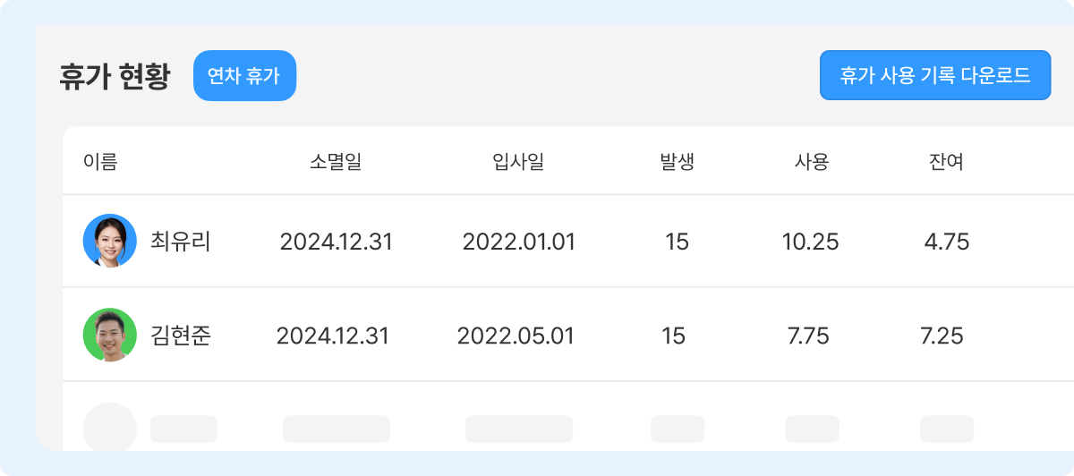Sort by the 입사일 column header

(518, 162)
